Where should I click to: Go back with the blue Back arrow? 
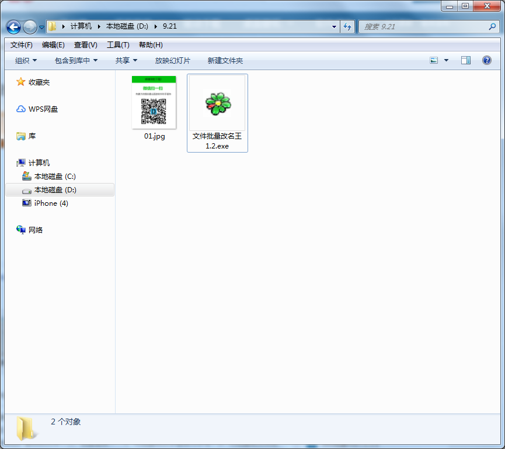[13, 27]
